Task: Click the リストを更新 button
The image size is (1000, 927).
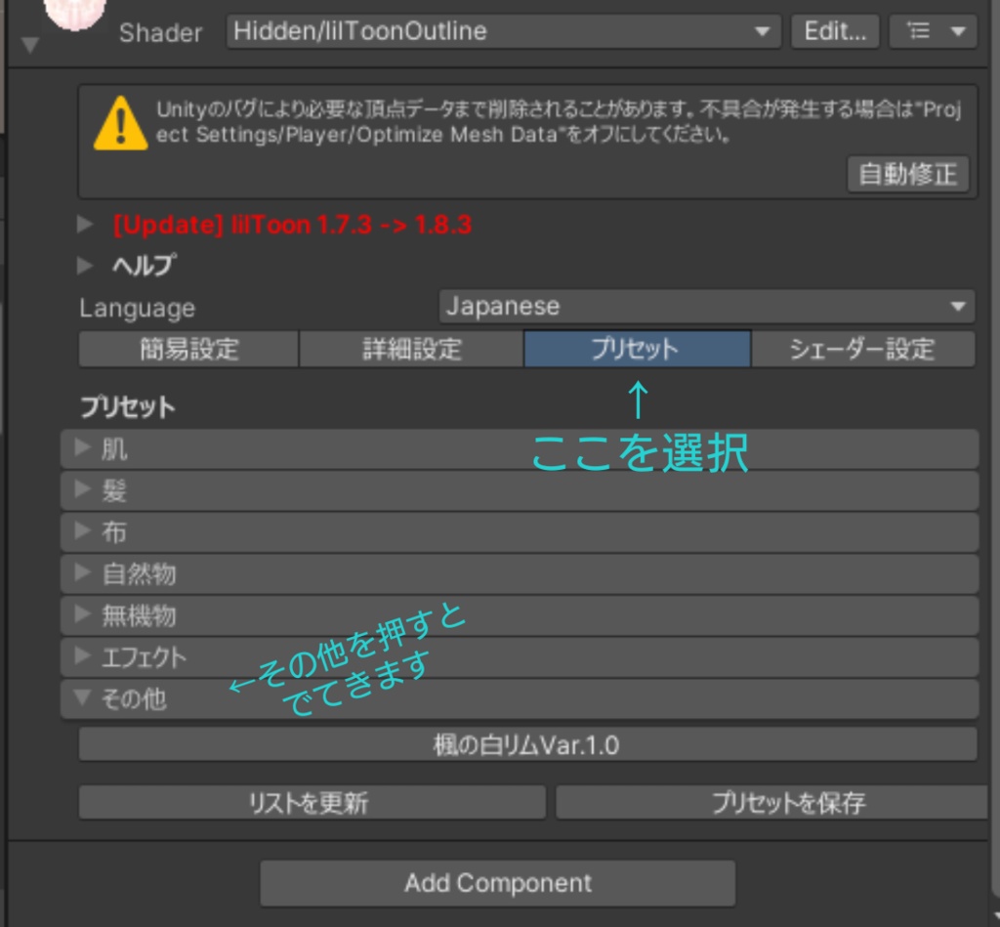Action: pos(311,802)
